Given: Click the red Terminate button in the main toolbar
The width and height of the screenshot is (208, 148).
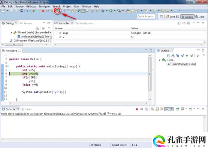Looking at the screenshot, I should pyautogui.click(x=43, y=11).
